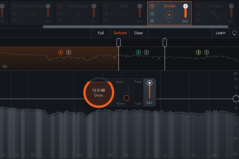Image resolution: width=239 pixels, height=159 pixels.
Task: Remove the Compressor module
Action: 60,21
